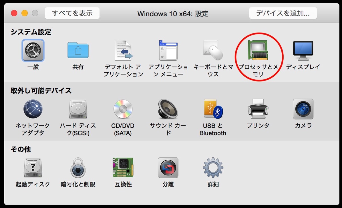Open 暗号化と制限 padlock icon
This screenshot has height=208, width=342.
click(x=78, y=168)
